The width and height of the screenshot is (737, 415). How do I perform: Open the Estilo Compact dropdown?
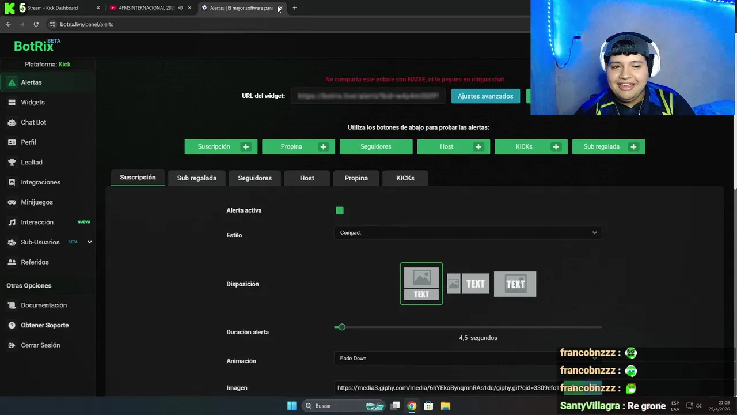click(x=468, y=233)
